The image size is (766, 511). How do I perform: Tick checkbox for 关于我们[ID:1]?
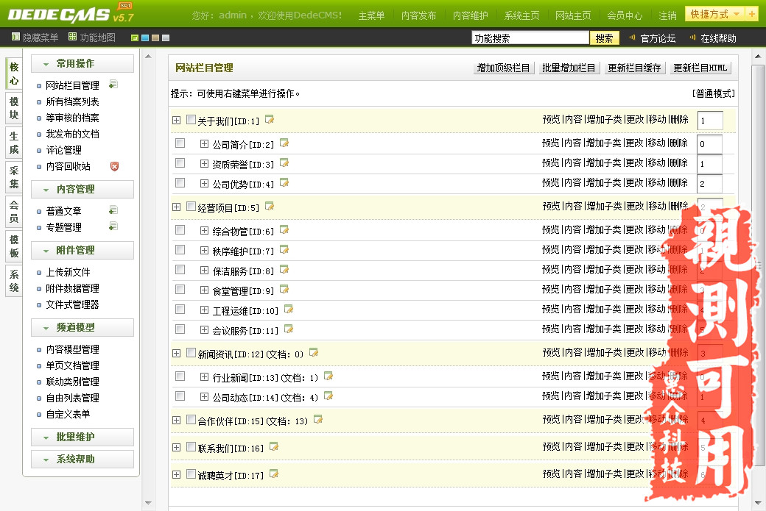click(191, 119)
